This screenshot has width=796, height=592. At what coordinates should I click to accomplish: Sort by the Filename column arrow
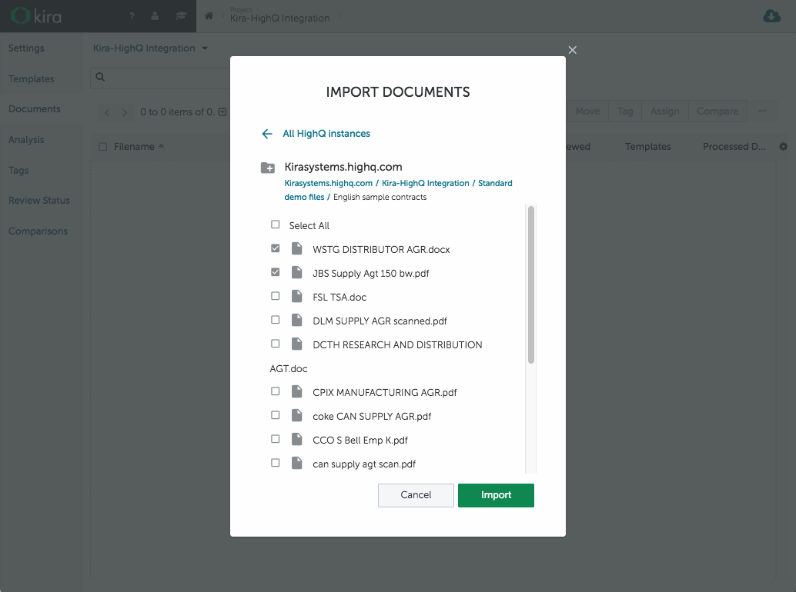[x=161, y=146]
